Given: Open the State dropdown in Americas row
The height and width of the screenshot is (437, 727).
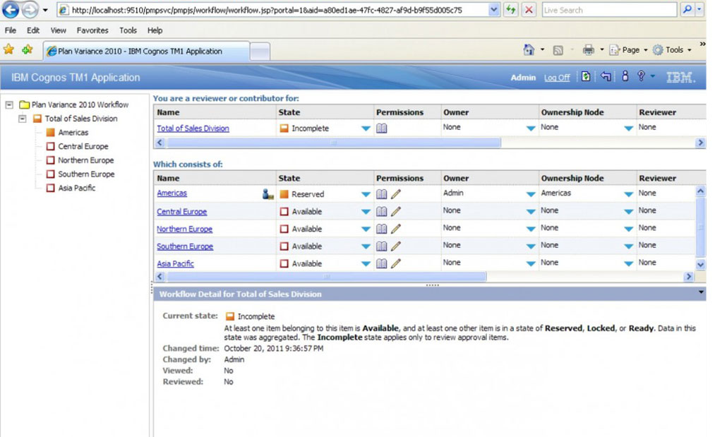Looking at the screenshot, I should (366, 194).
